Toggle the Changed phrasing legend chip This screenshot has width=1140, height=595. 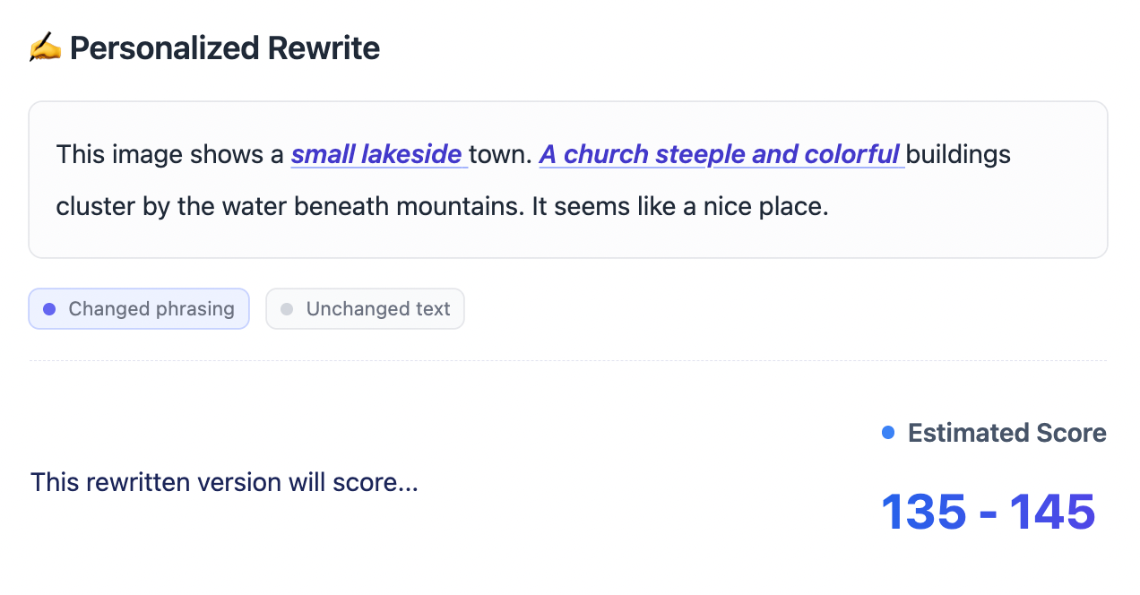pos(139,309)
